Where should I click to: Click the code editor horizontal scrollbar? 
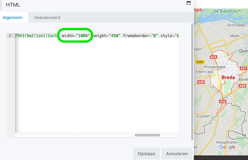[147, 135]
